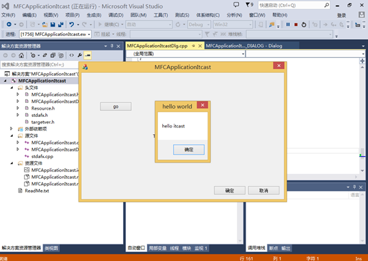Viewport: 368px width, 261px height.
Task: Click the pin icon on MFCApplicationItcastDlg.cpp tab
Action: click(x=194, y=46)
